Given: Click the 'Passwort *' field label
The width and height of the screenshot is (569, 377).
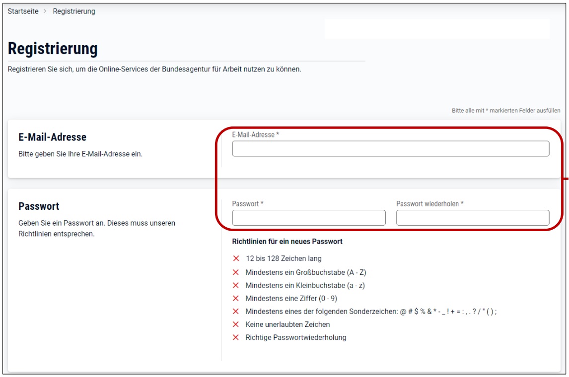Looking at the screenshot, I should tap(247, 203).
